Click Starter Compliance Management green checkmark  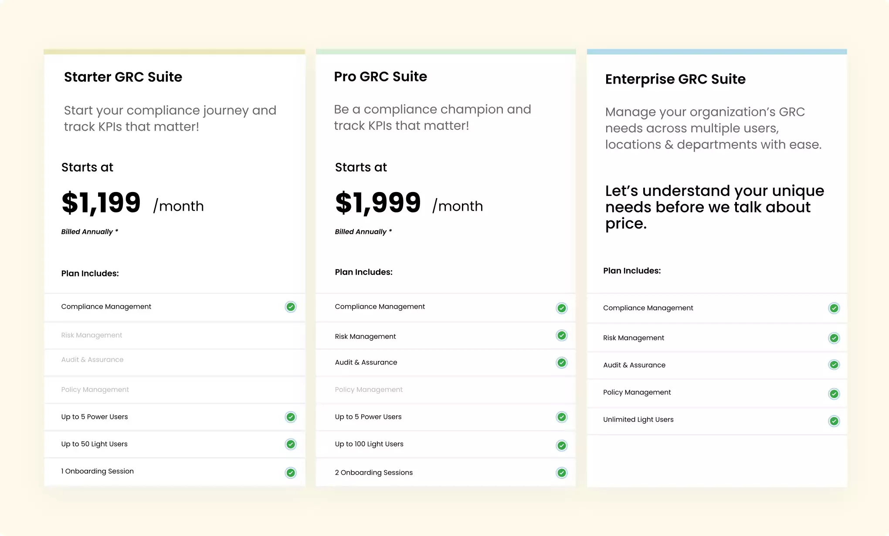click(291, 307)
